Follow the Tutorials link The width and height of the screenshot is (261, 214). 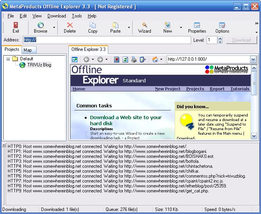coord(240,89)
